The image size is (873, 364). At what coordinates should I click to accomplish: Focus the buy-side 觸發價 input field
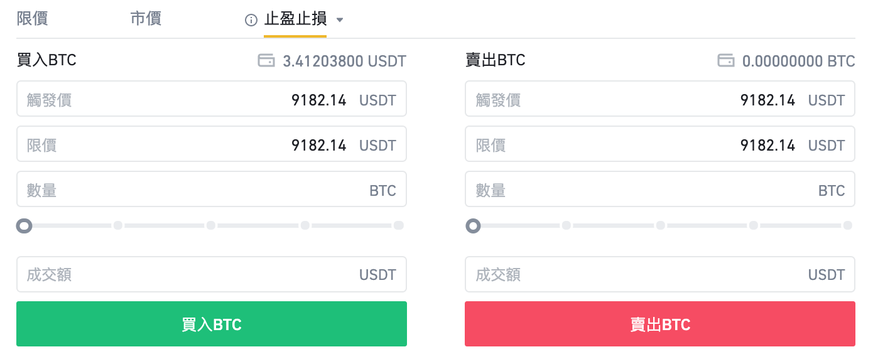point(188,99)
